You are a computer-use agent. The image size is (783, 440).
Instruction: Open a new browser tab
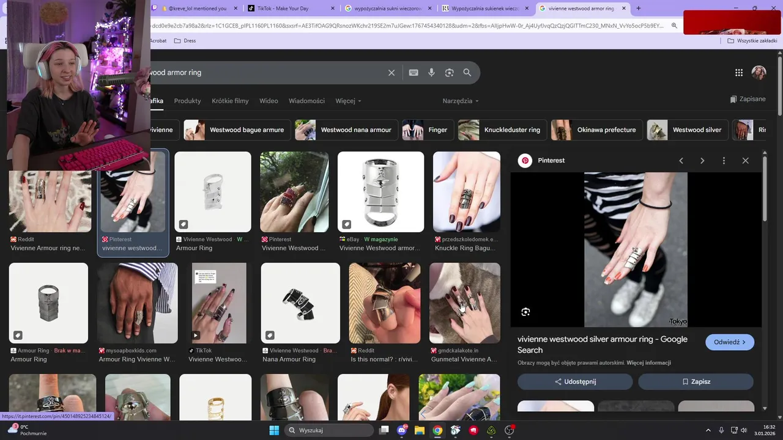click(639, 9)
